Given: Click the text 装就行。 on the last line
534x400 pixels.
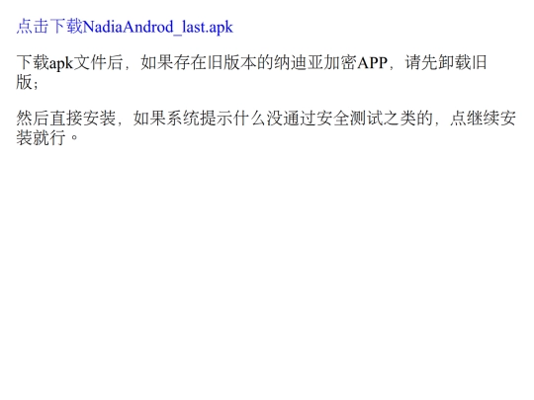Looking at the screenshot, I should tap(47, 137).
